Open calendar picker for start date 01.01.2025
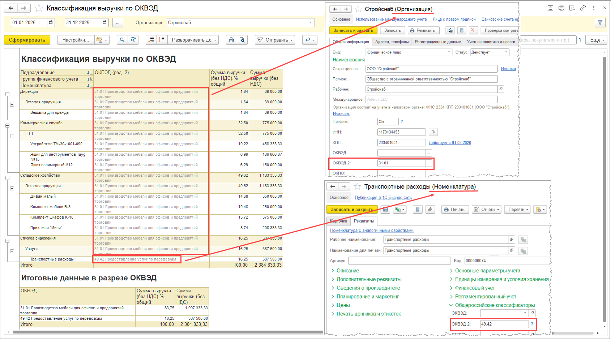The height and width of the screenshot is (340, 611). (x=51, y=22)
